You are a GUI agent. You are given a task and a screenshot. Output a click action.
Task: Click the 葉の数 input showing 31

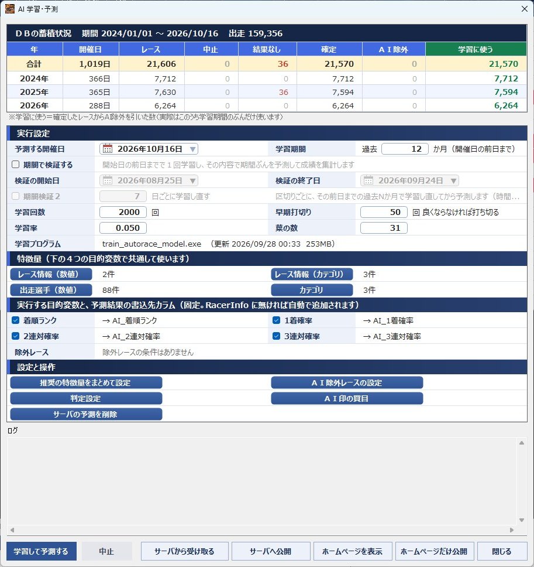click(x=384, y=228)
